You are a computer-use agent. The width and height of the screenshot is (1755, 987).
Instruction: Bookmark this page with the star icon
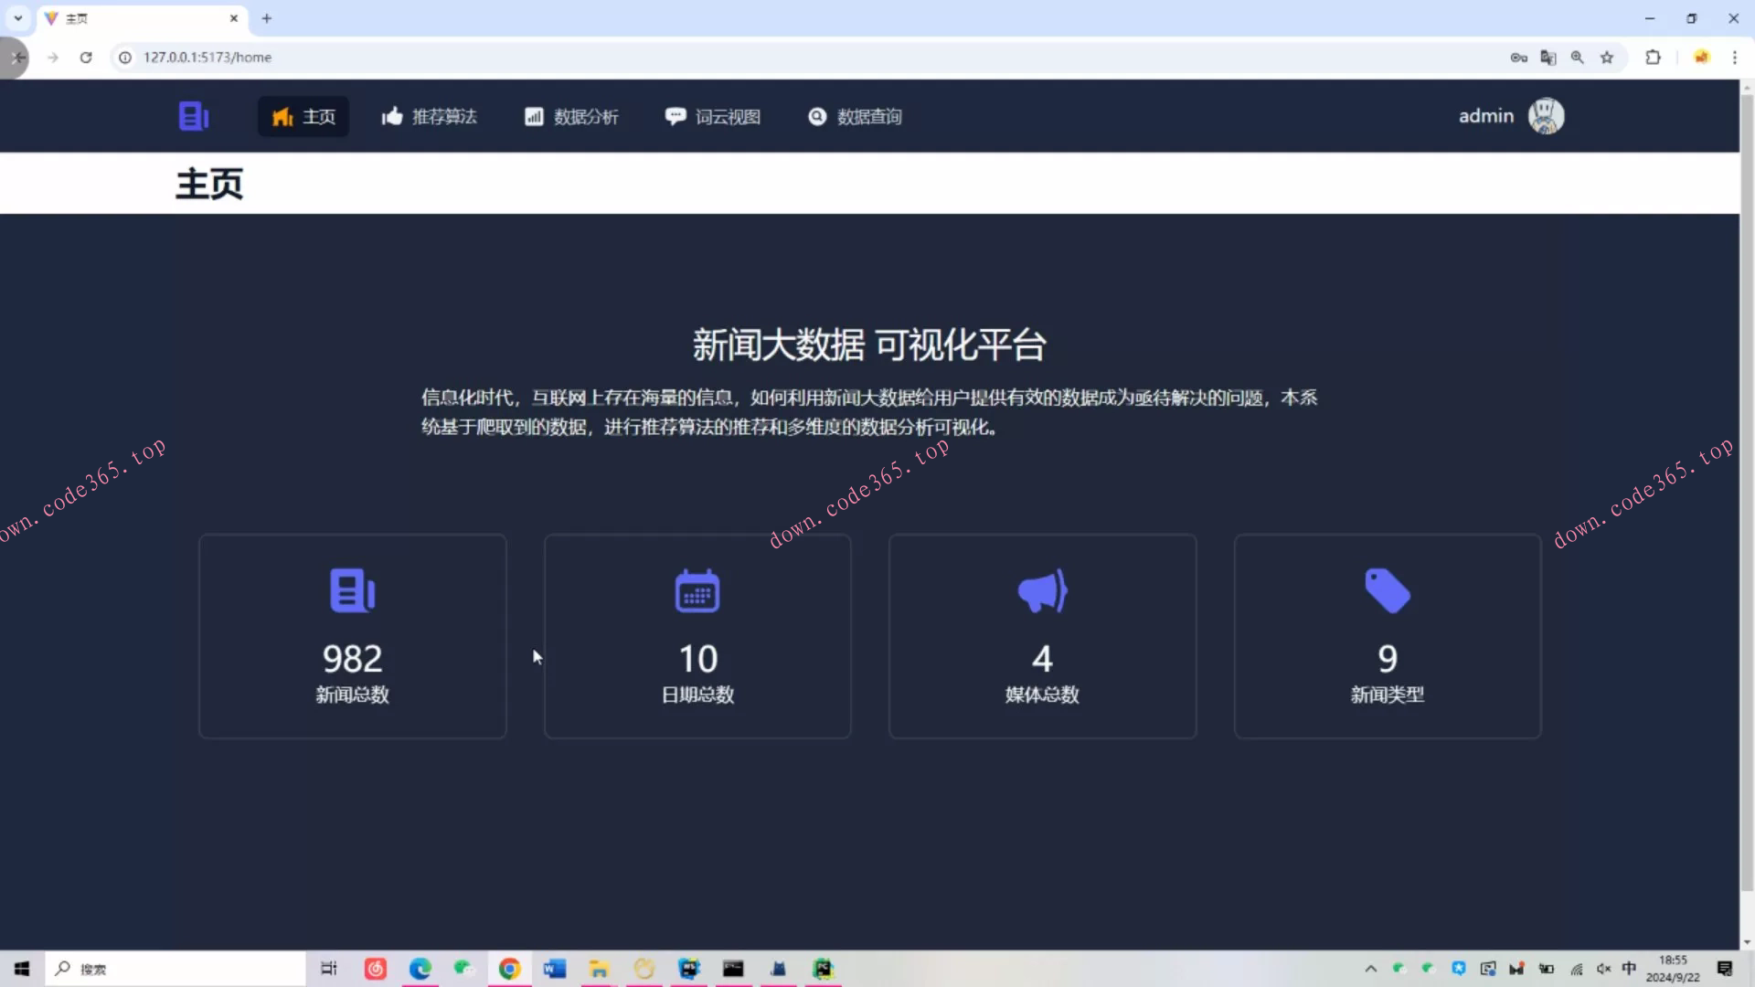pos(1608,57)
